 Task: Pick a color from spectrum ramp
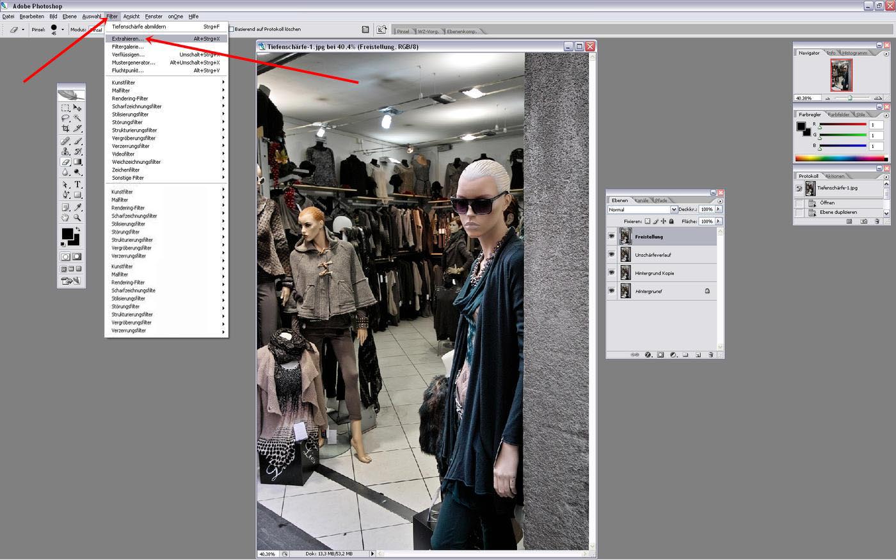click(840, 158)
